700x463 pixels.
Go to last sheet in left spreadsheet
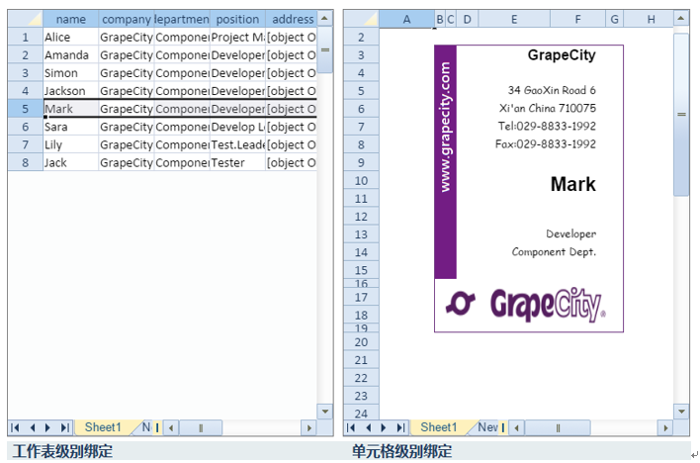64,427
